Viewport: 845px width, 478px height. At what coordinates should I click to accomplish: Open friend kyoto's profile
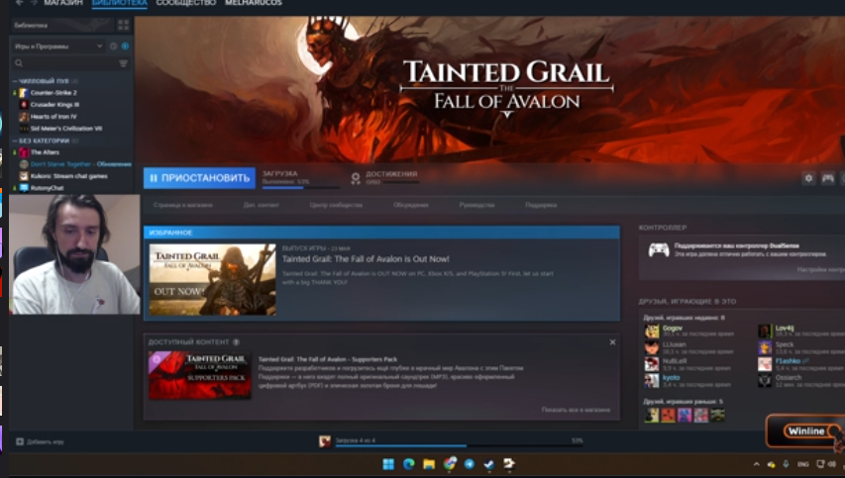[x=671, y=377]
